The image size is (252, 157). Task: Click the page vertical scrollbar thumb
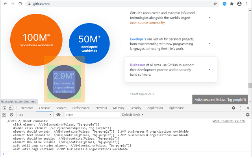(250, 86)
